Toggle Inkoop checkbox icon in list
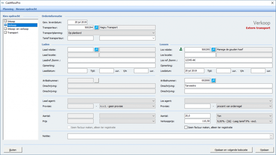Viewport: 276px width, 155px height. pyautogui.click(x=5, y=21)
